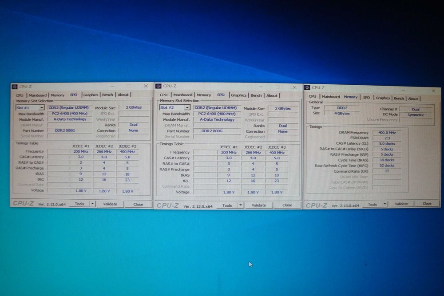This screenshot has width=444, height=296.
Task: Open the Graphics tab in the right window
Action: (383, 98)
